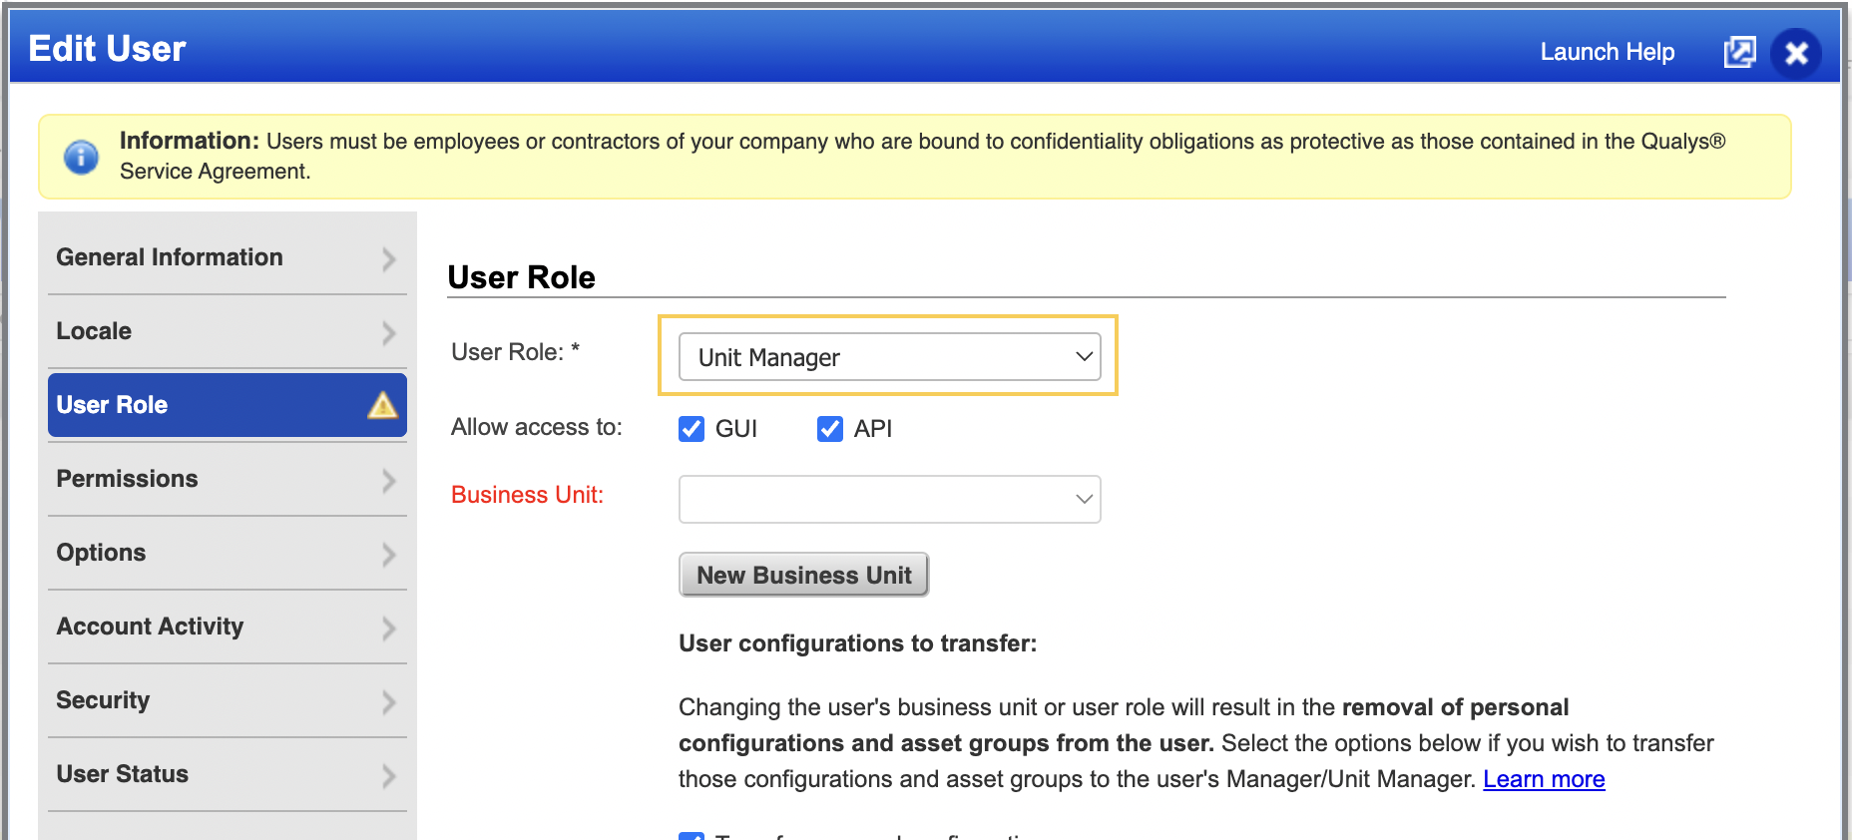This screenshot has width=1852, height=840.
Task: Click the blue information icon in banner
Action: coord(81,157)
